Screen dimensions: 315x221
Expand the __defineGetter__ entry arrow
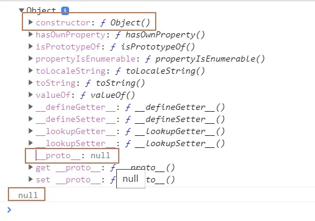(30, 107)
